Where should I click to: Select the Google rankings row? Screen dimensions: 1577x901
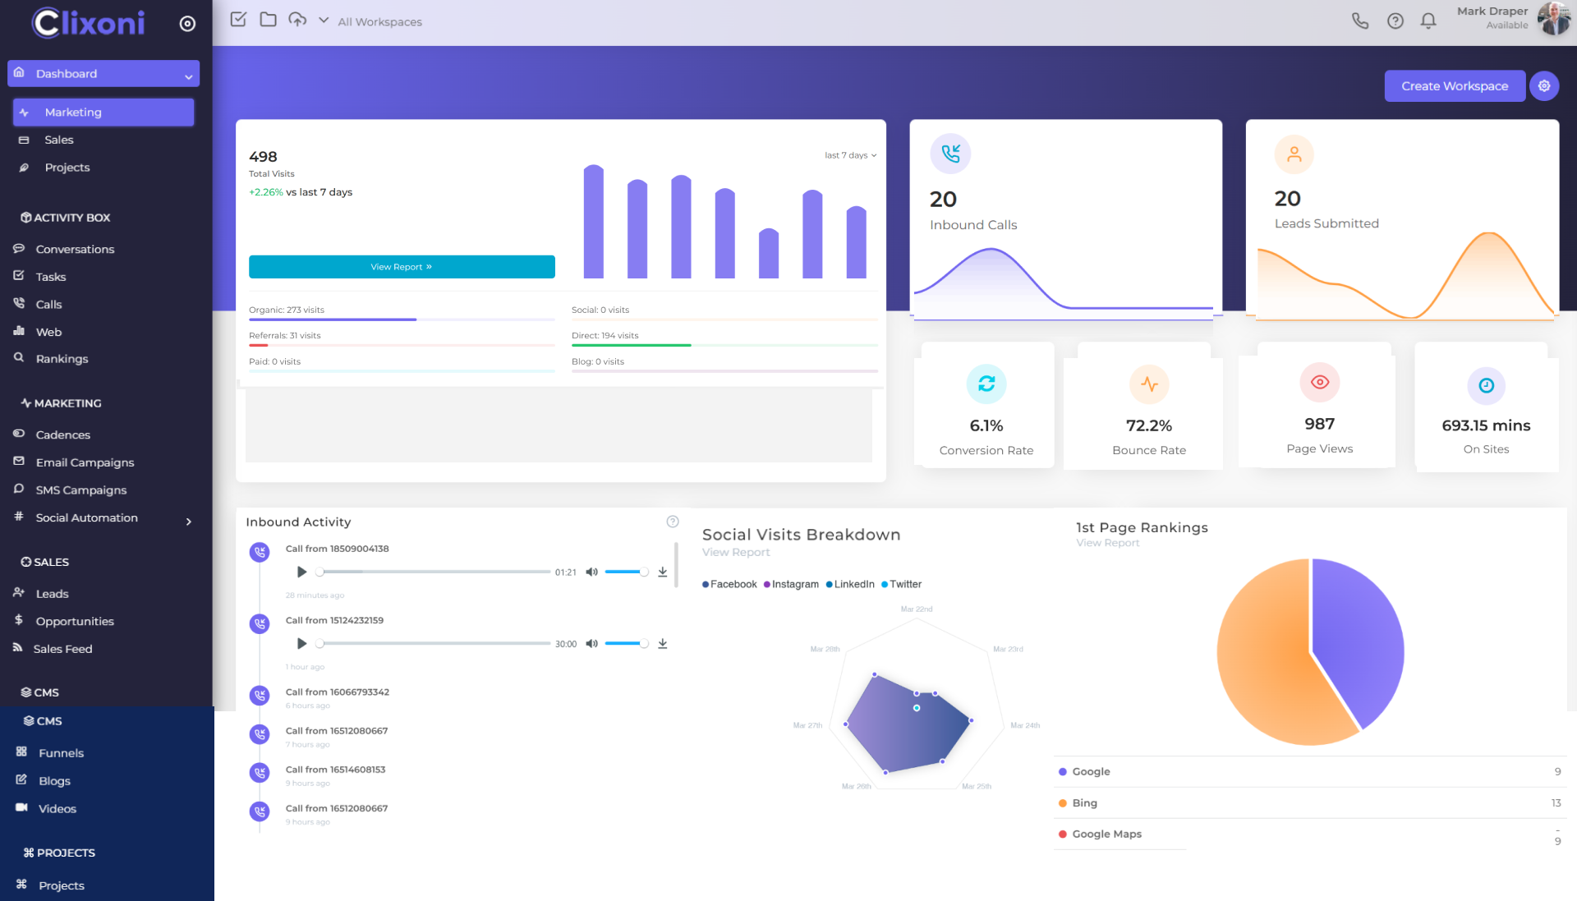tap(1310, 771)
